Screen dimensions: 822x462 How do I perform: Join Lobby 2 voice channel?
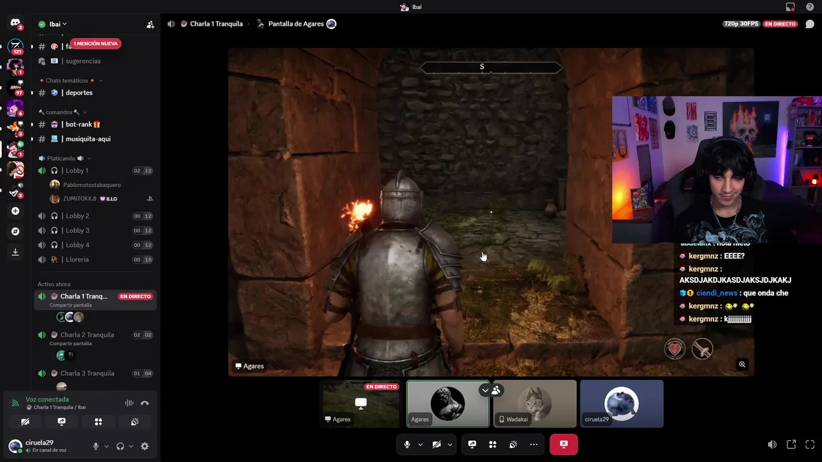pyautogui.click(x=96, y=216)
